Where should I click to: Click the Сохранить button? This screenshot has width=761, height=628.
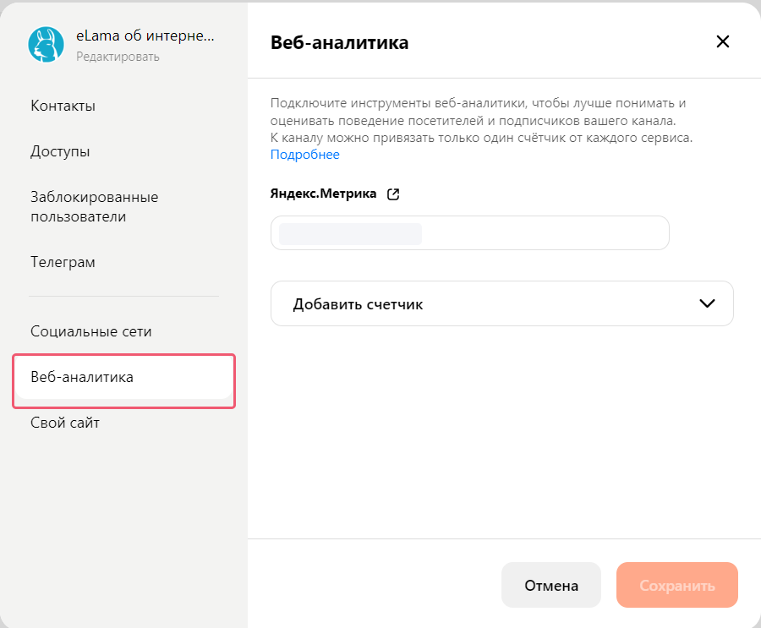[676, 585]
